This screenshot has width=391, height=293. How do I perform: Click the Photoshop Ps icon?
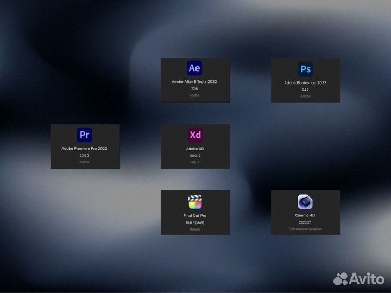coord(305,69)
